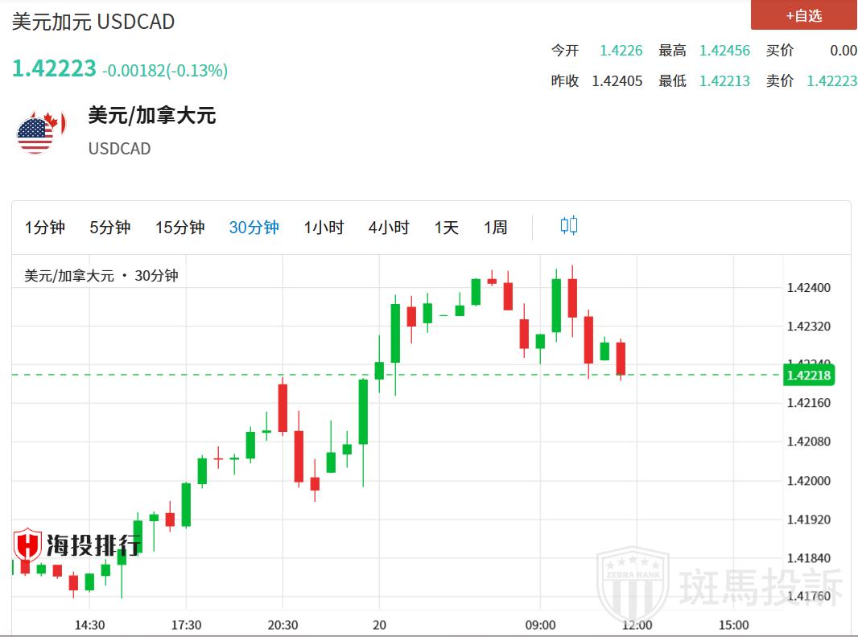Click the 1.42000 price axis label
Image resolution: width=858 pixels, height=637 pixels.
coord(808,481)
